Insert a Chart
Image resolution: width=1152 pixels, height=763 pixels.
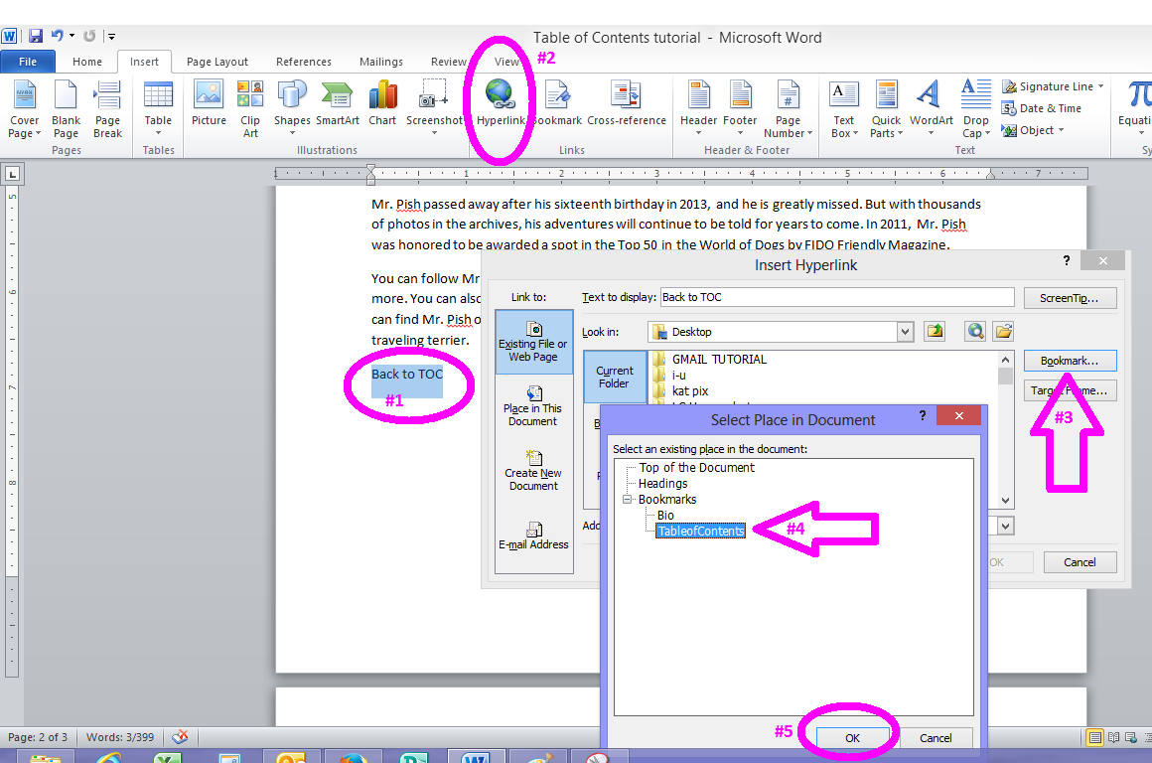382,103
